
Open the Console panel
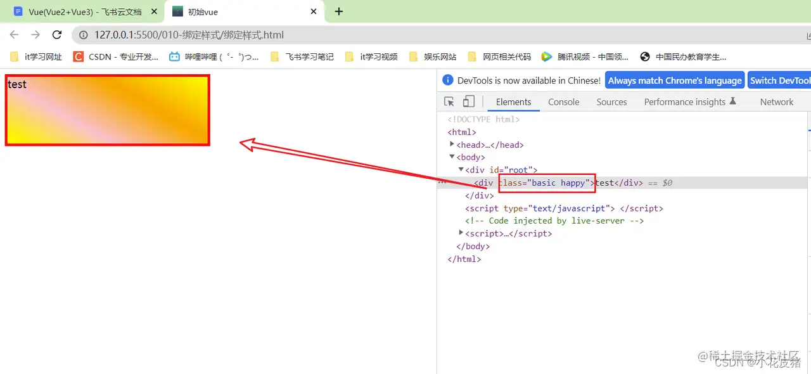point(563,101)
